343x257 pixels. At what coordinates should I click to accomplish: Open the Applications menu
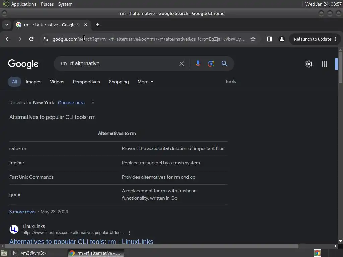coord(24,4)
